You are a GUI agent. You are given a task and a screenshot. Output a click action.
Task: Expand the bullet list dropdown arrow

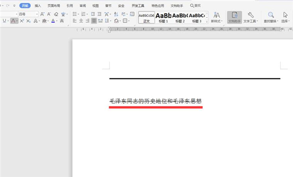(x=78, y=14)
